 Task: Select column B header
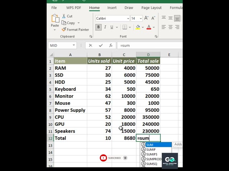pos(99,55)
